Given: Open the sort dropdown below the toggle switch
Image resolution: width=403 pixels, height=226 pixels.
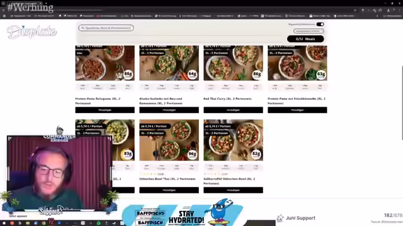Looking at the screenshot, I should click(309, 31).
